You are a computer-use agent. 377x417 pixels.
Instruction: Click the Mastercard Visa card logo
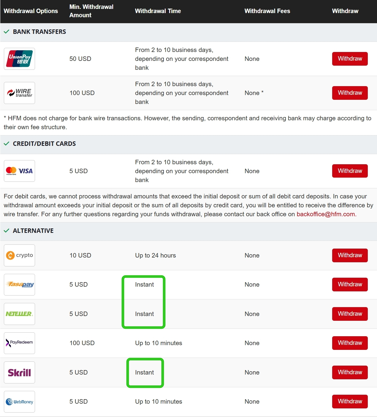pos(19,171)
